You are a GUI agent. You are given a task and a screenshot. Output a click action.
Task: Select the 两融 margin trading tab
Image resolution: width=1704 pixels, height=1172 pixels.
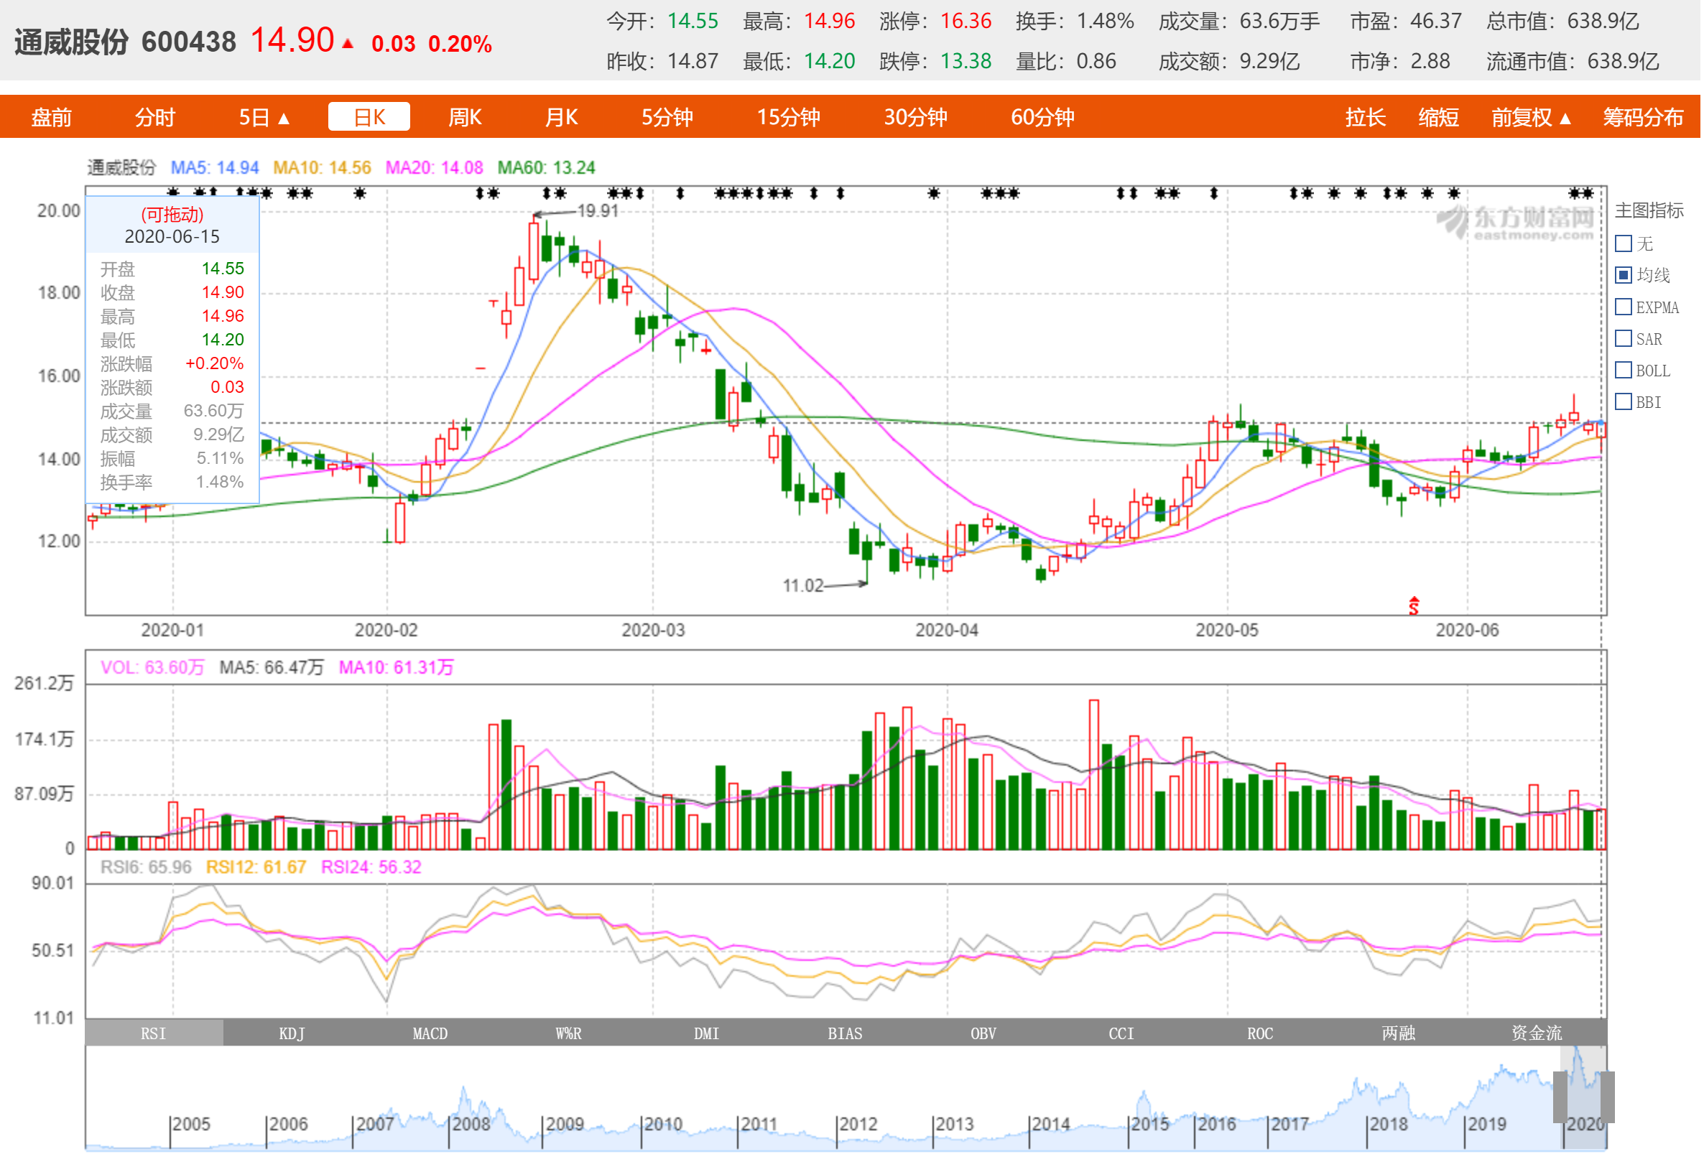pyautogui.click(x=1399, y=1033)
